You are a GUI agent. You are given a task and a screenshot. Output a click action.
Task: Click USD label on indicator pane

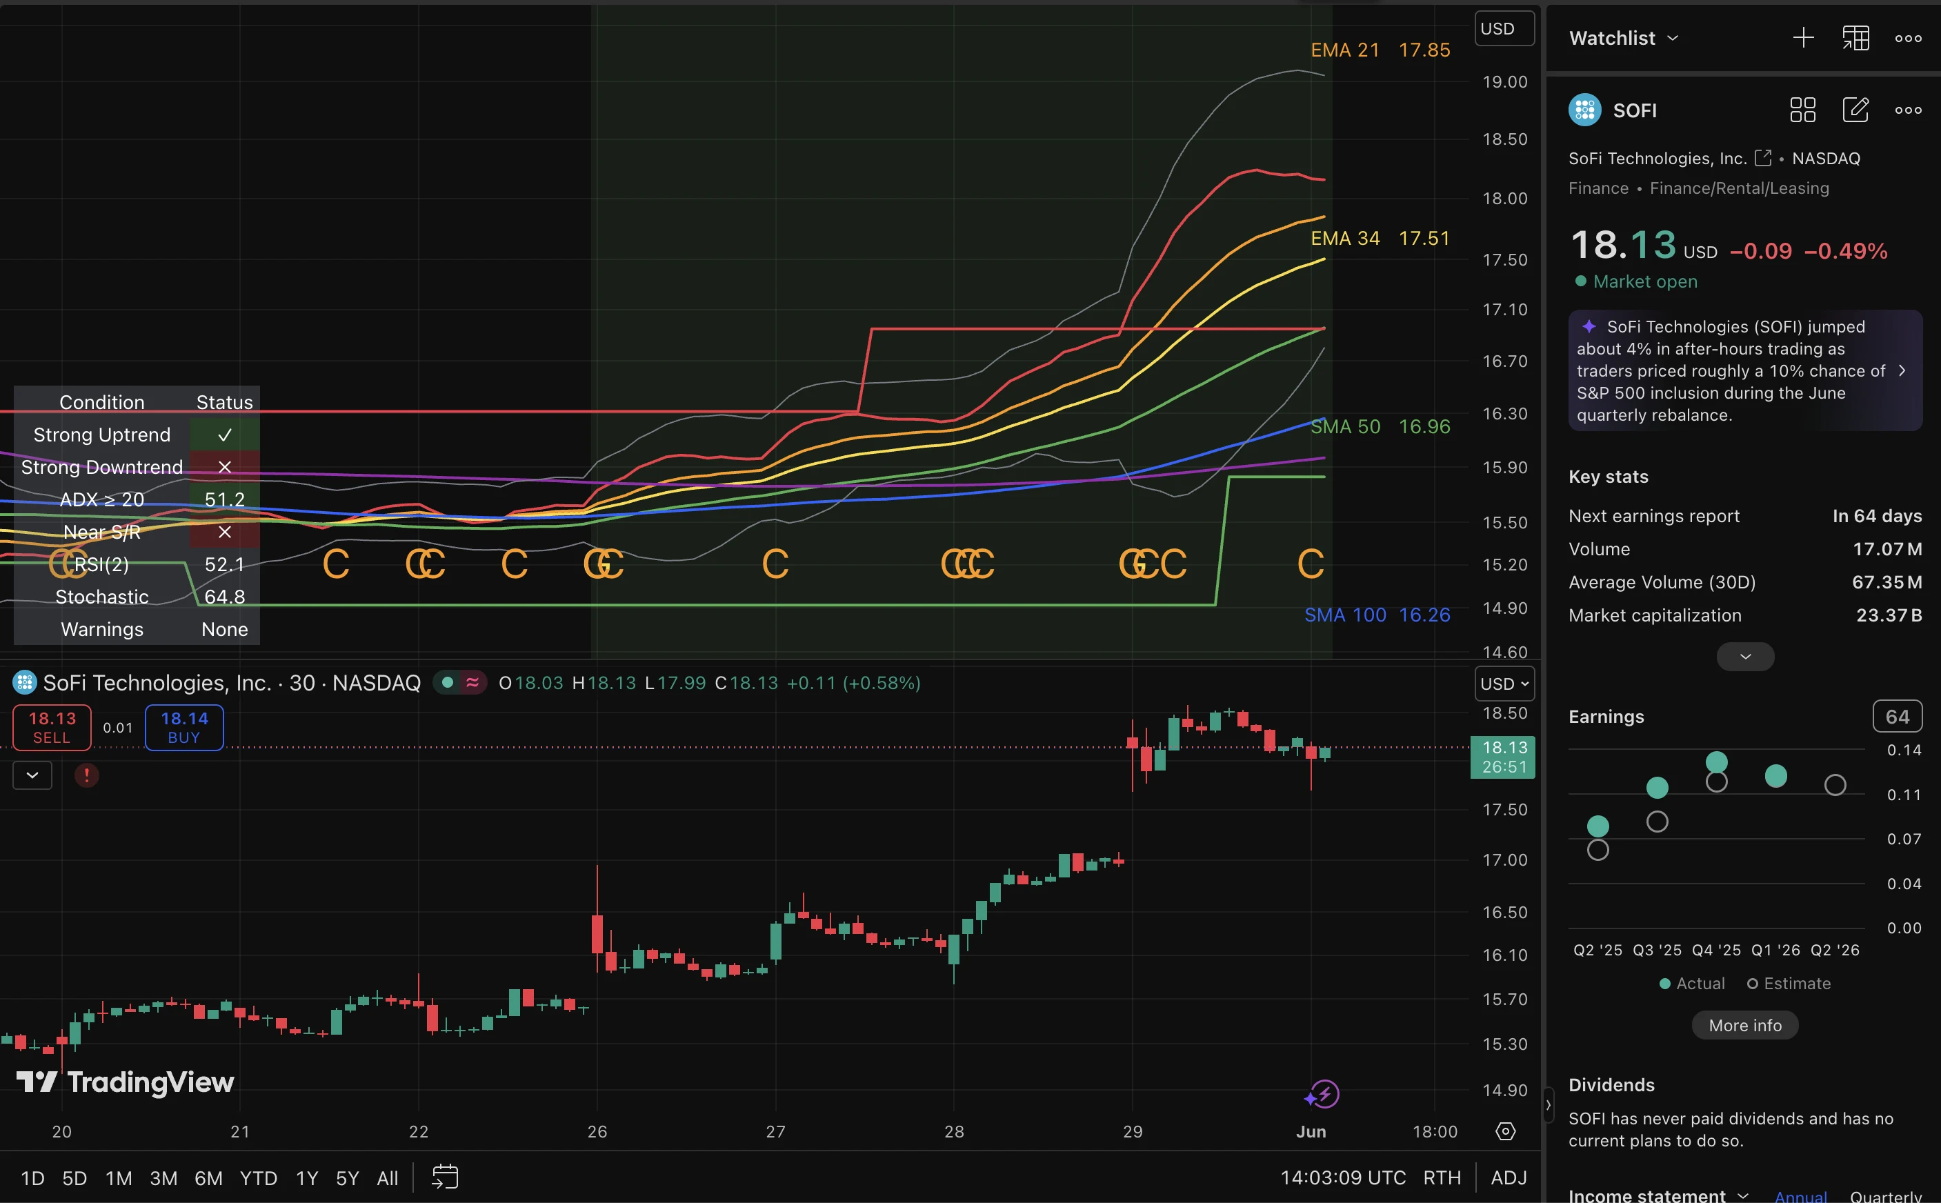[1504, 29]
